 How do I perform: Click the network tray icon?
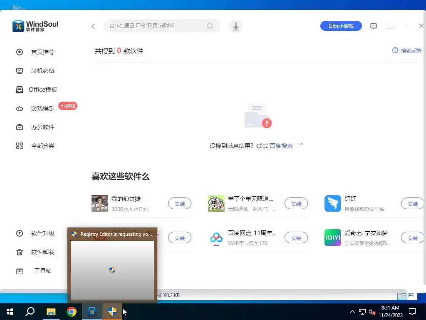click(362, 312)
